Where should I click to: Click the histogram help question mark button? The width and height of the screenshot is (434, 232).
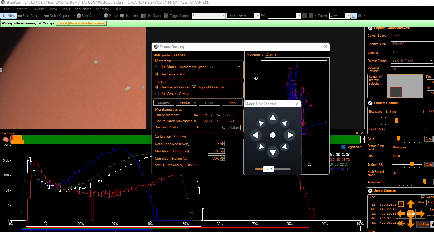(362, 140)
